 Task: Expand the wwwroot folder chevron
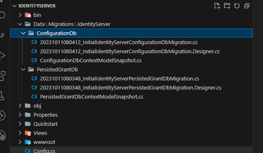20,142
